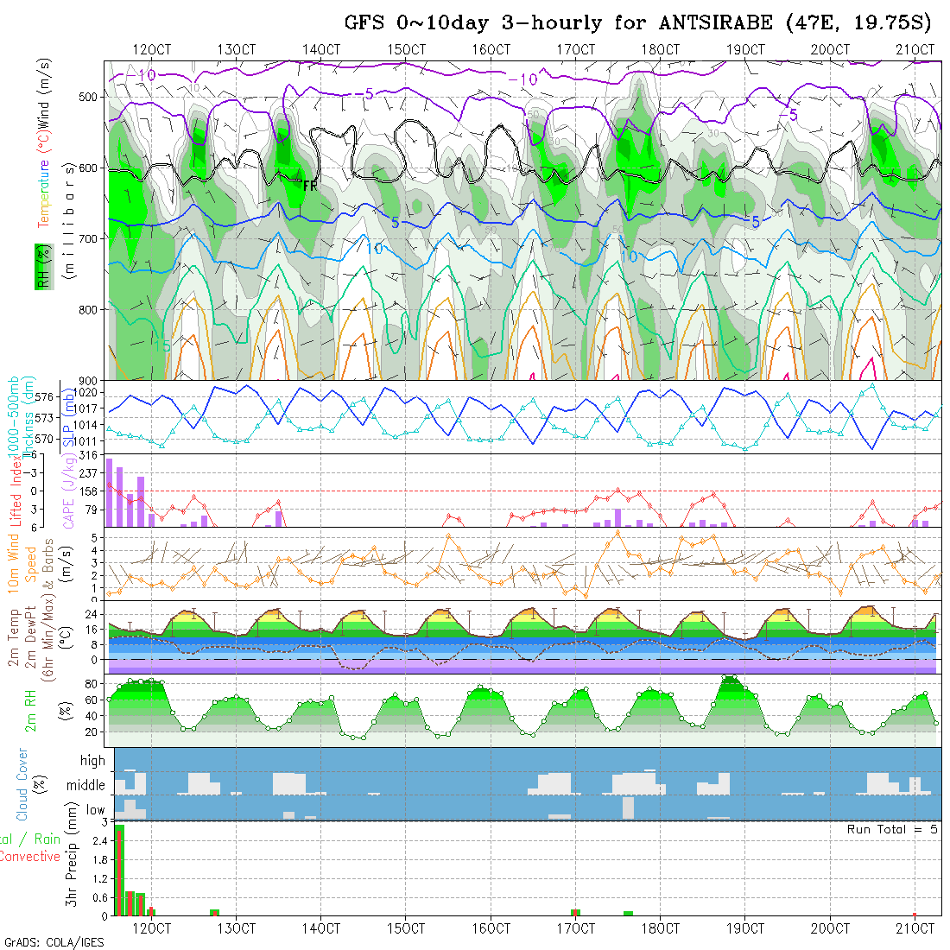Click the "middle" cloud cover row label
Viewport: 950px width, 950px height.
[x=86, y=786]
